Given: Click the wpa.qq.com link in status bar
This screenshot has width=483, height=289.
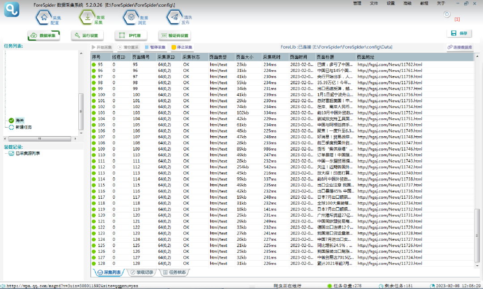Looking at the screenshot, I should coord(72,286).
